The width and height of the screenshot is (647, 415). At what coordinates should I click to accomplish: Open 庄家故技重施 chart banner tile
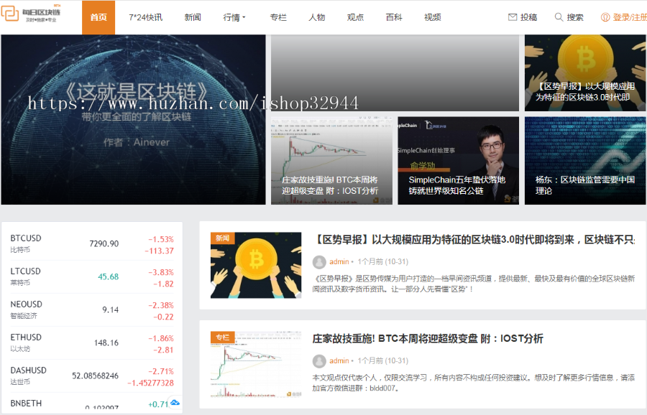pyautogui.click(x=331, y=160)
